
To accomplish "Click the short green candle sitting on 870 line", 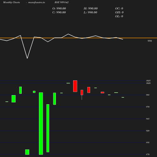I will pos(27,152).
